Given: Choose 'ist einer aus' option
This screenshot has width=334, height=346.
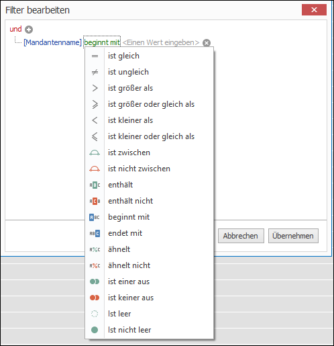Looking at the screenshot, I should 149,282.
